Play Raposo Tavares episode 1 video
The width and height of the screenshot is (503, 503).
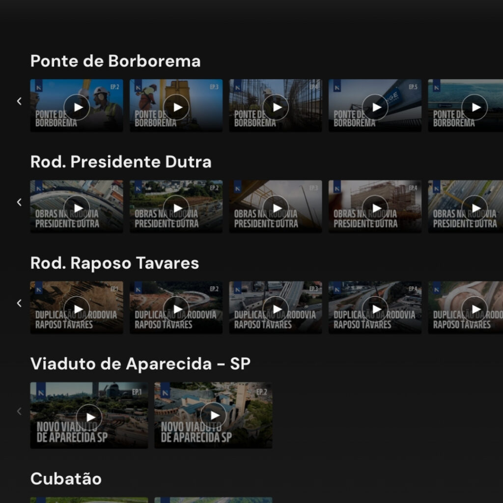77,309
